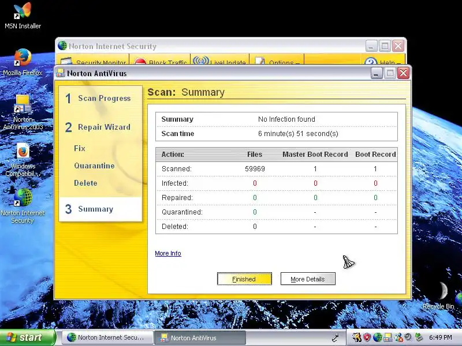Viewport: 462px width, 346px height.
Task: Open the Norton AntiVirus 2003 desktop icon
Action: (23, 112)
